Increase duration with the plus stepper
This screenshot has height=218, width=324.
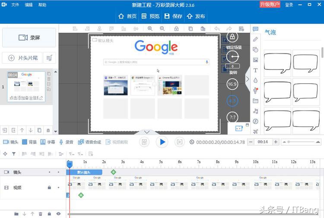[276, 142]
